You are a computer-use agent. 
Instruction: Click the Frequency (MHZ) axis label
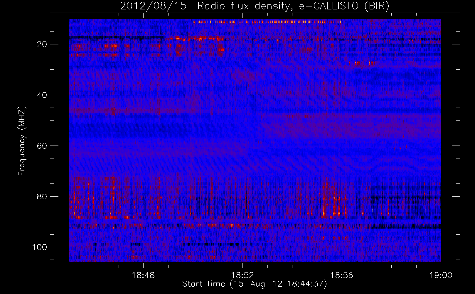[x=22, y=141]
